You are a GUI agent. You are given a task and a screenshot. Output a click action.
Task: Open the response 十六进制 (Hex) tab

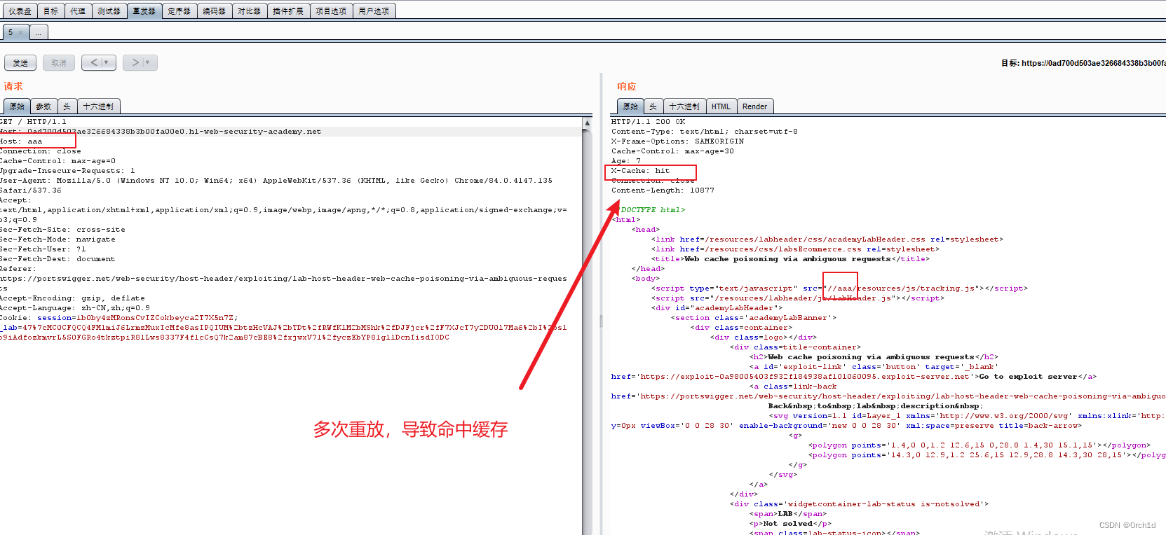click(x=684, y=106)
